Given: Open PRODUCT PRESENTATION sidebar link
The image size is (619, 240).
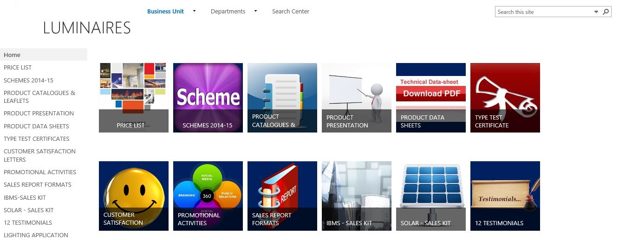Looking at the screenshot, I should click(x=39, y=114).
